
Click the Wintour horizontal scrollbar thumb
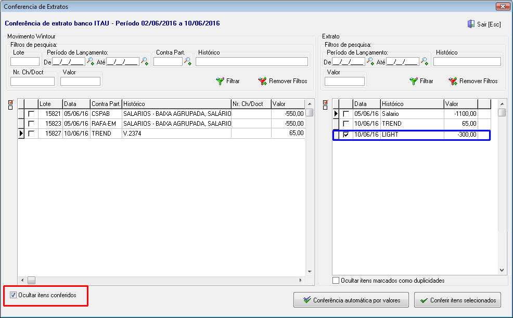31,280
